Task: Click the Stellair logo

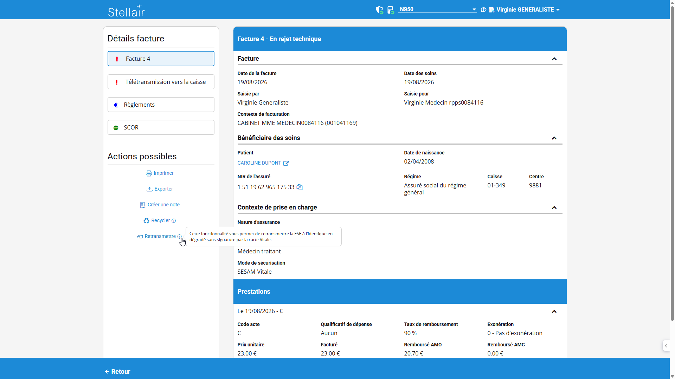Action: tap(126, 11)
